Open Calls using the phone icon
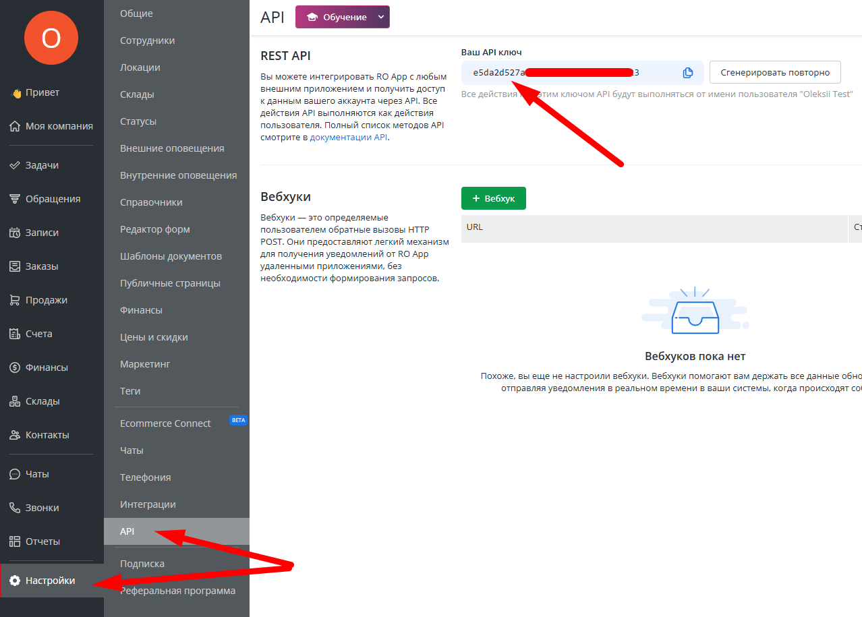This screenshot has width=862, height=617. point(15,508)
